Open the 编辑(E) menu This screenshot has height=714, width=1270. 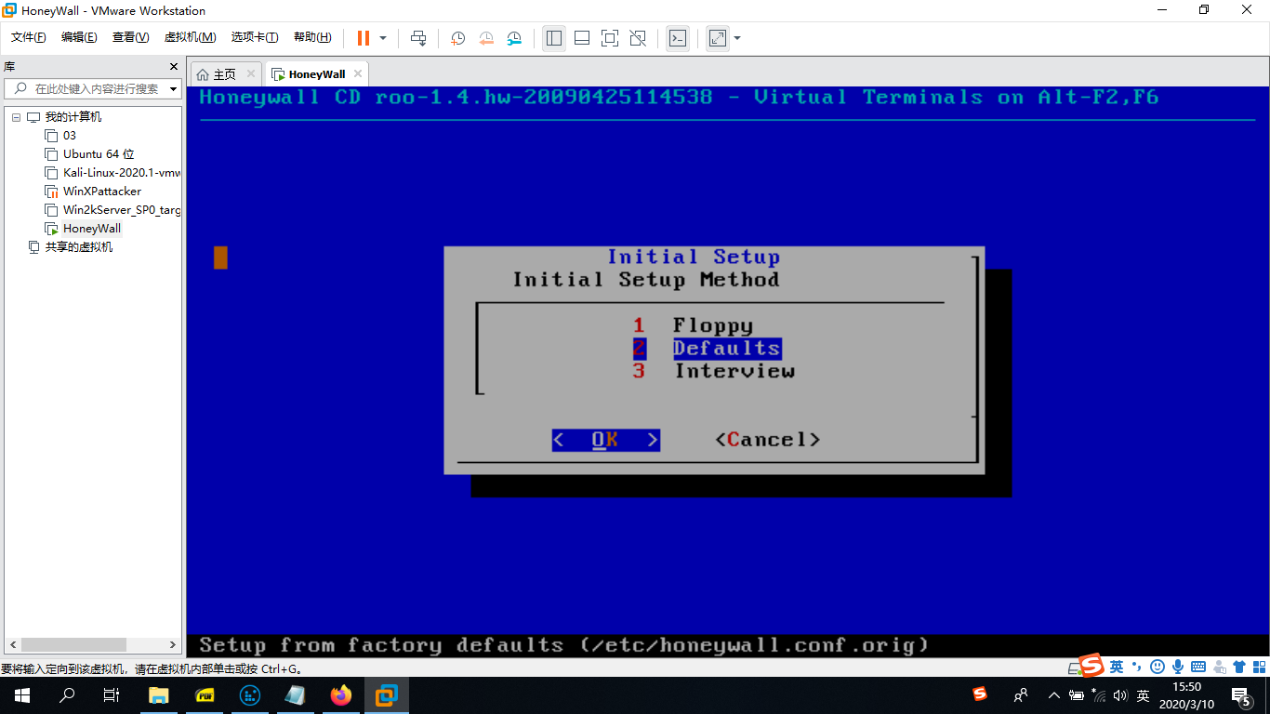(x=79, y=37)
